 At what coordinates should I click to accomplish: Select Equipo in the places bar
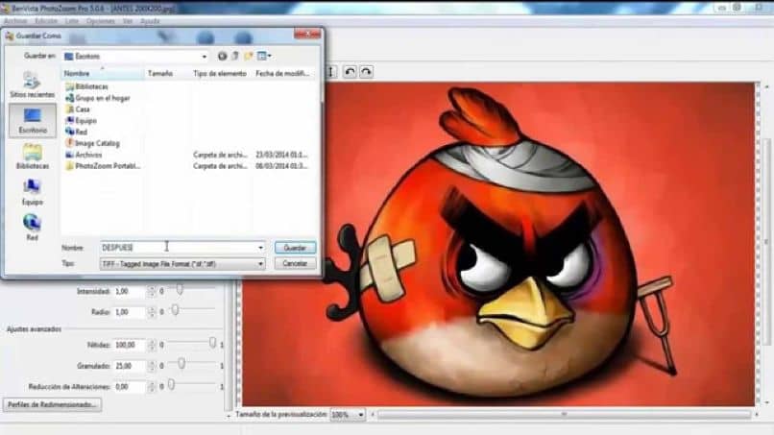(32, 193)
